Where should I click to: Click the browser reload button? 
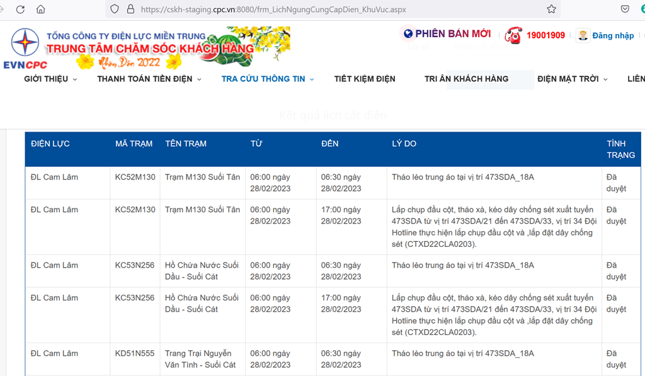(x=20, y=9)
